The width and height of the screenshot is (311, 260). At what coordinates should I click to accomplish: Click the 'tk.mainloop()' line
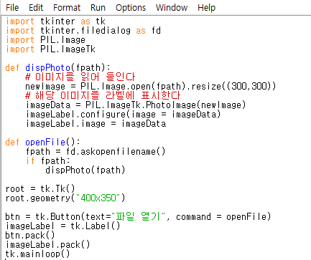tap(37, 254)
